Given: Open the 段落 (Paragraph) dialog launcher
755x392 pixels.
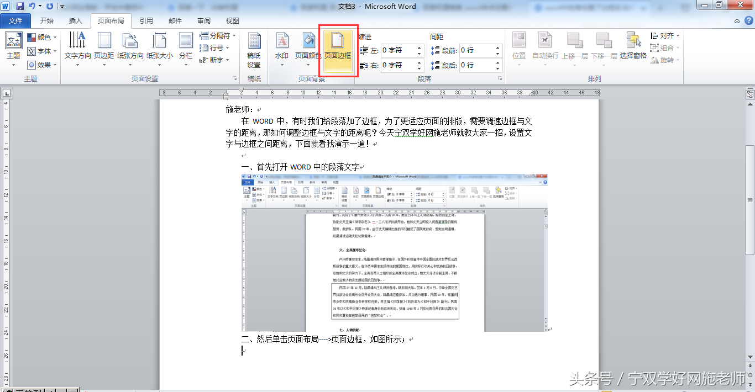Looking at the screenshot, I should point(500,79).
